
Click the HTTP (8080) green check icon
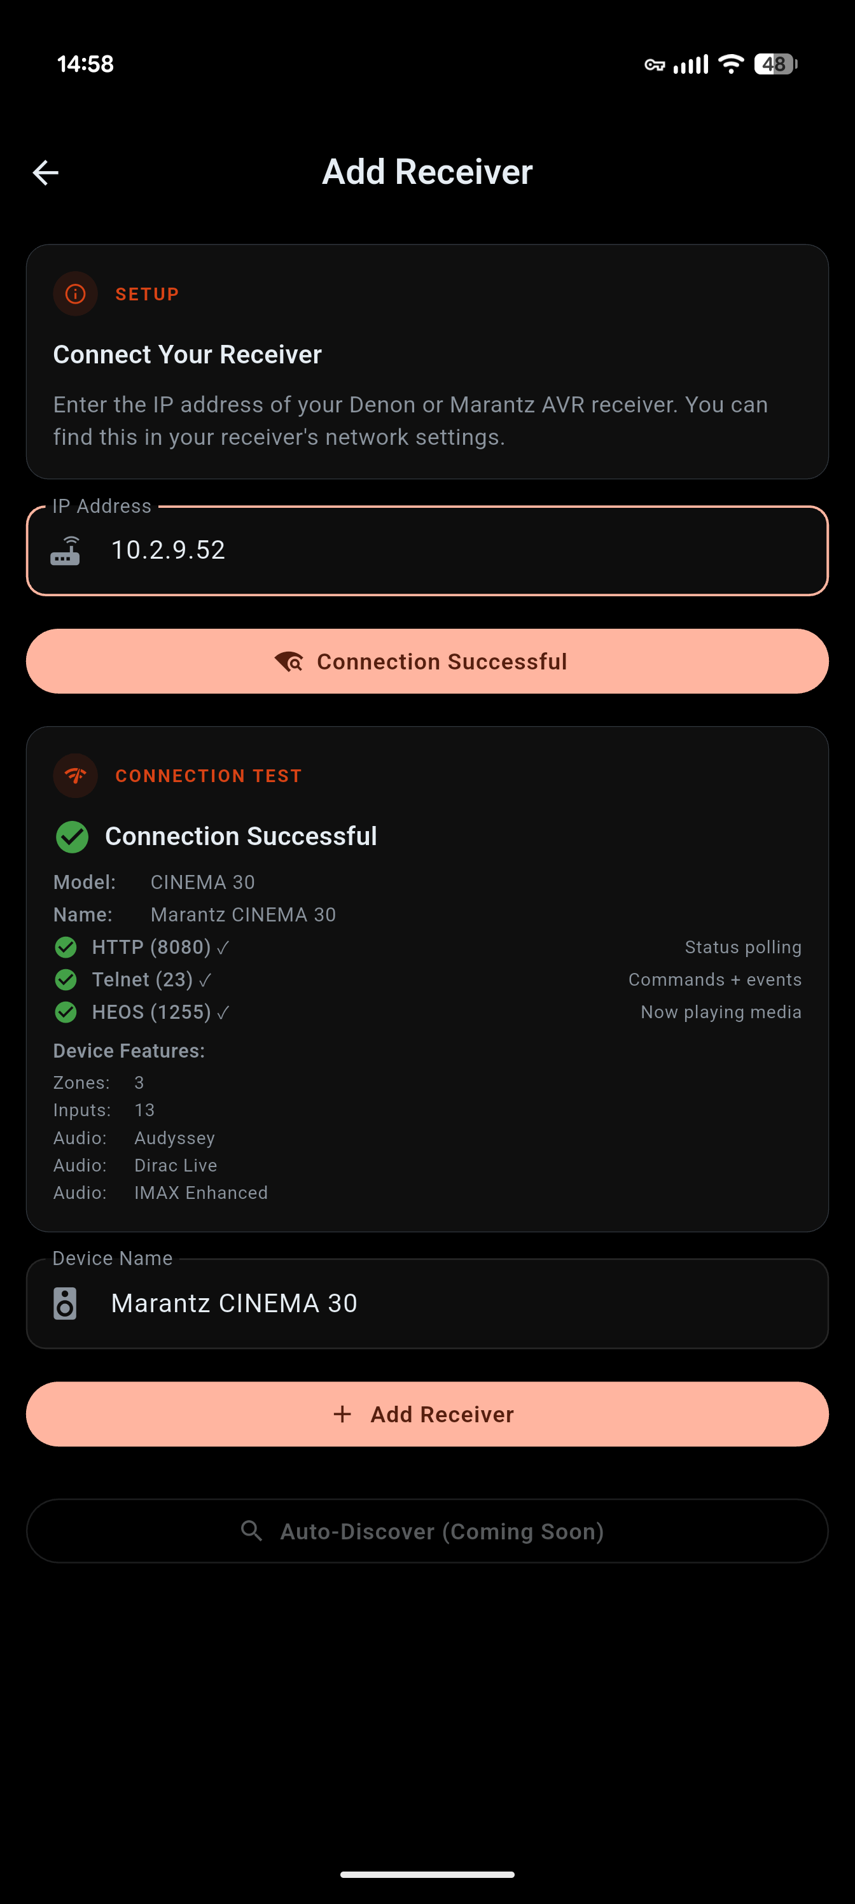(66, 947)
